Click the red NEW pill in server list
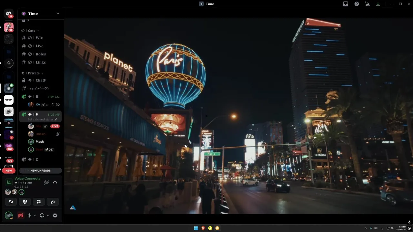This screenshot has width=413, height=232. [9, 170]
